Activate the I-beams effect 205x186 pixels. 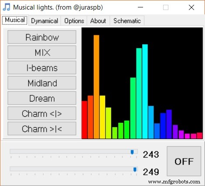tap(42, 68)
